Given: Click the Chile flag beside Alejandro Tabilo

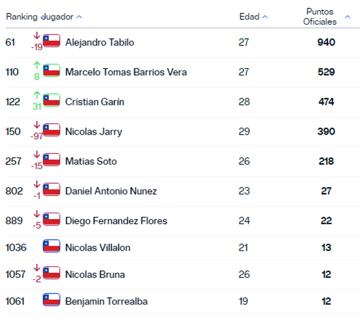Looking at the screenshot, I should [x=52, y=41].
